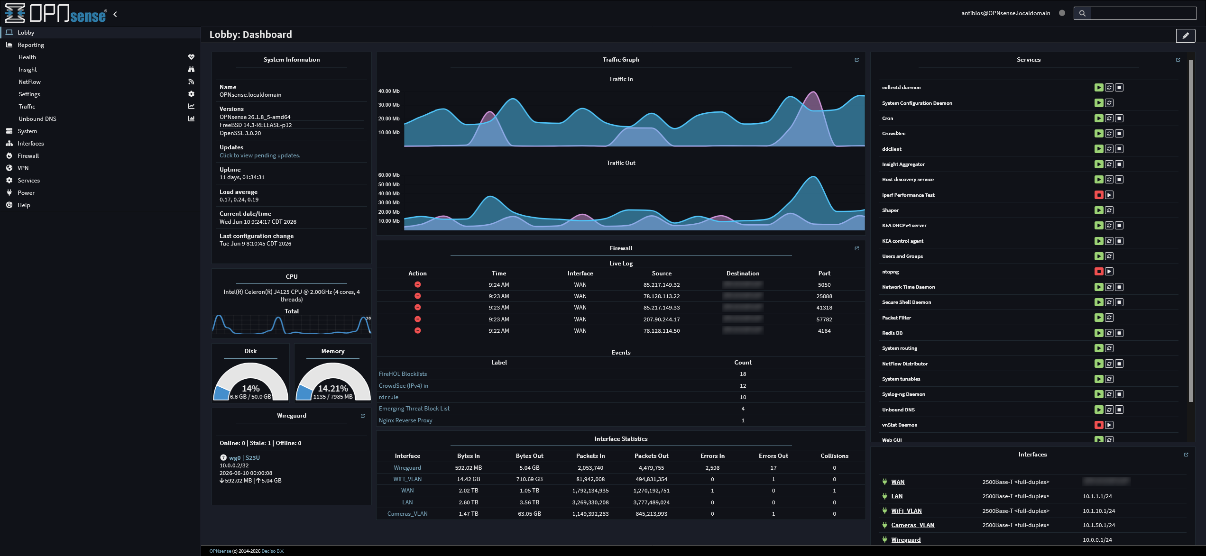Click the OPNsense logo
This screenshot has width=1206, height=556.
pos(56,13)
